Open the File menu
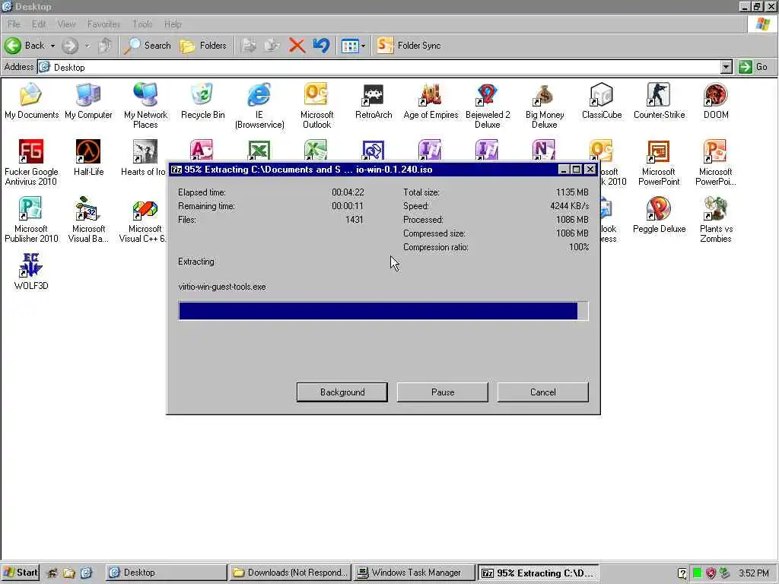Image resolution: width=779 pixels, height=584 pixels. (x=14, y=24)
